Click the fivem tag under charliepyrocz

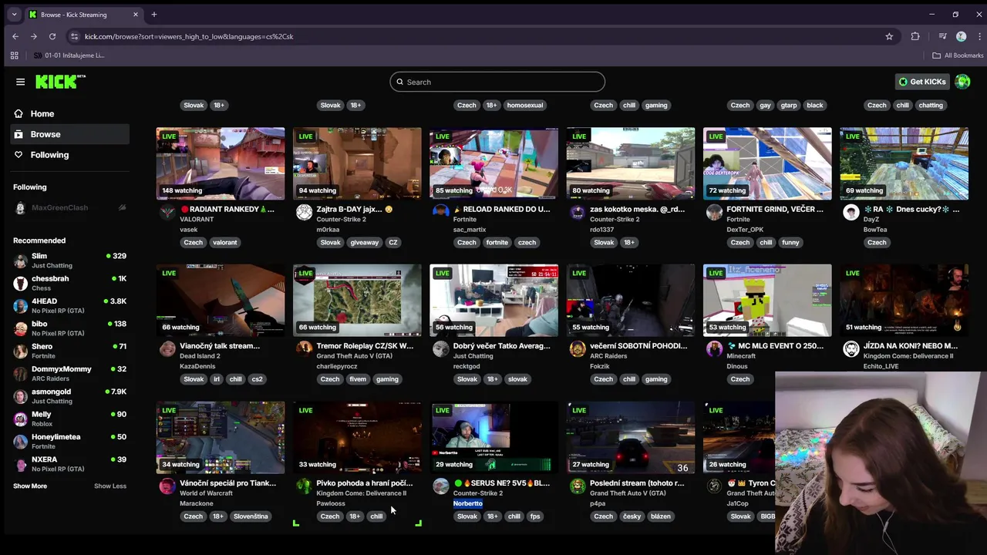[x=358, y=379]
